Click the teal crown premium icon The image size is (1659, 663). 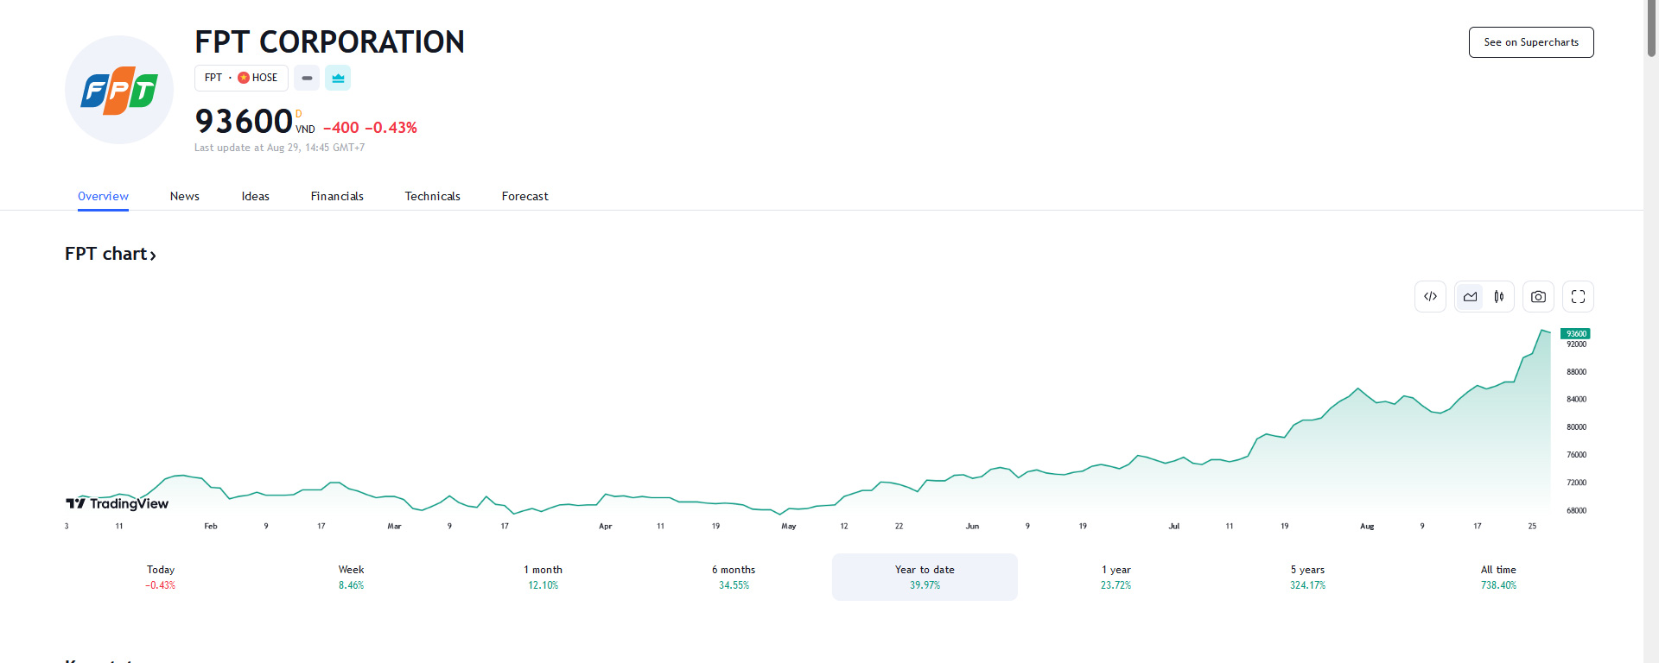pos(337,78)
